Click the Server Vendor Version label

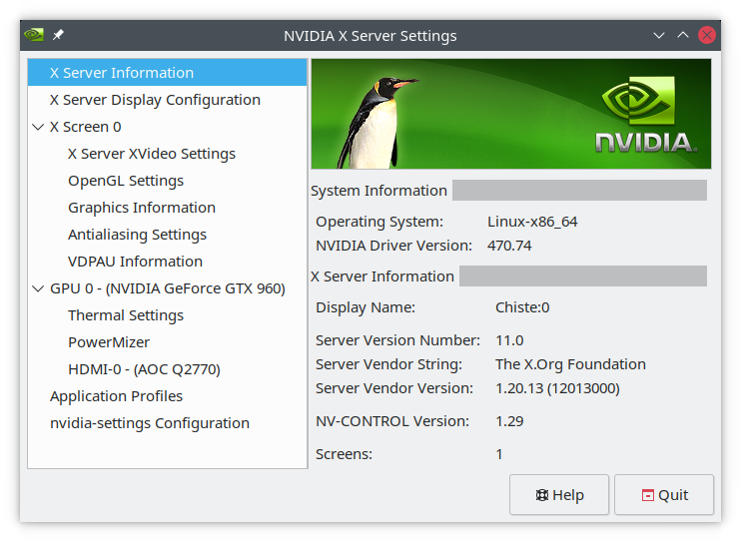point(394,388)
